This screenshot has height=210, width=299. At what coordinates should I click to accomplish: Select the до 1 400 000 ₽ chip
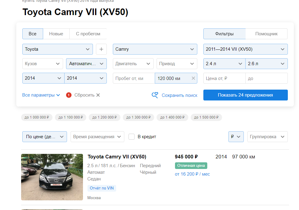[172, 117]
